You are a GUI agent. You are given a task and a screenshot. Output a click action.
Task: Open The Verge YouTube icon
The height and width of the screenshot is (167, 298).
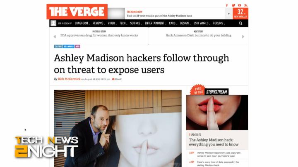[240, 5]
